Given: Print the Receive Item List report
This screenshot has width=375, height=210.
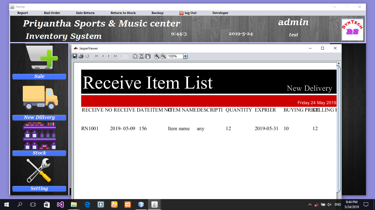Looking at the screenshot, I should pyautogui.click(x=81, y=56).
